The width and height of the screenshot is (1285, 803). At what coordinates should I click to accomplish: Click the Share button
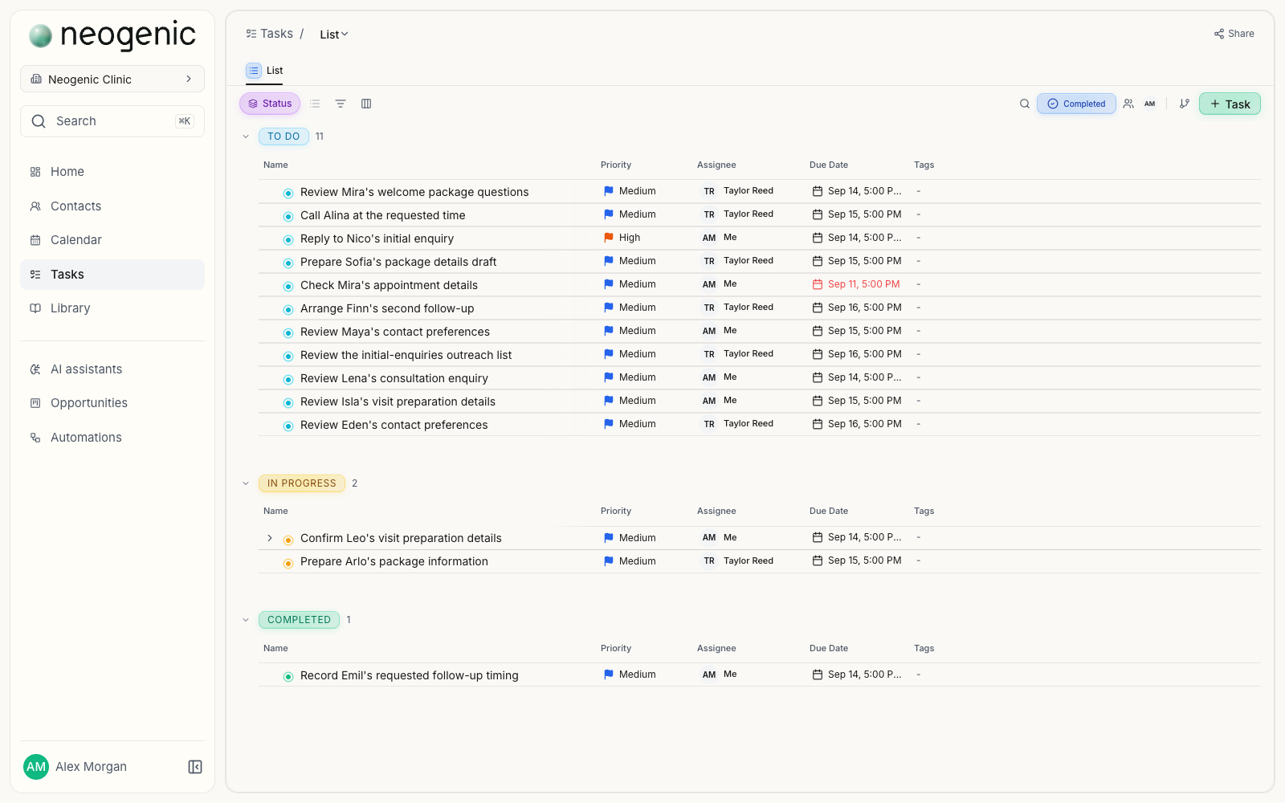click(x=1234, y=34)
